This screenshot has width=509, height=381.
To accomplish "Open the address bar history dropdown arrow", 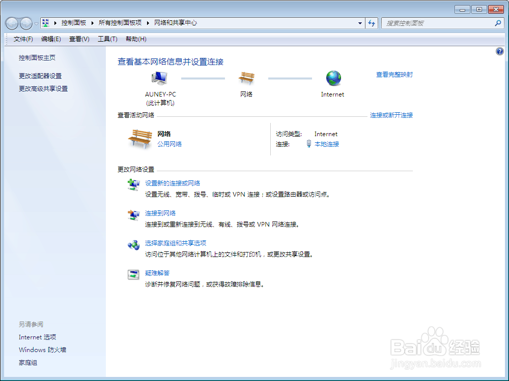I will pos(359,23).
